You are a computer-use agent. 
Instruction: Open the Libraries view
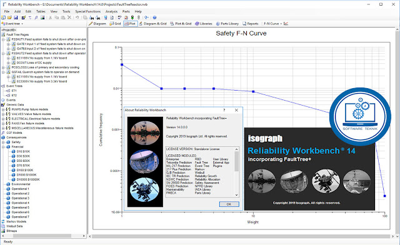pyautogui.click(x=204, y=24)
